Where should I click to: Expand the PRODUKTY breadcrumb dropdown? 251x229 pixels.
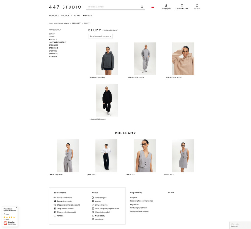click(82, 23)
